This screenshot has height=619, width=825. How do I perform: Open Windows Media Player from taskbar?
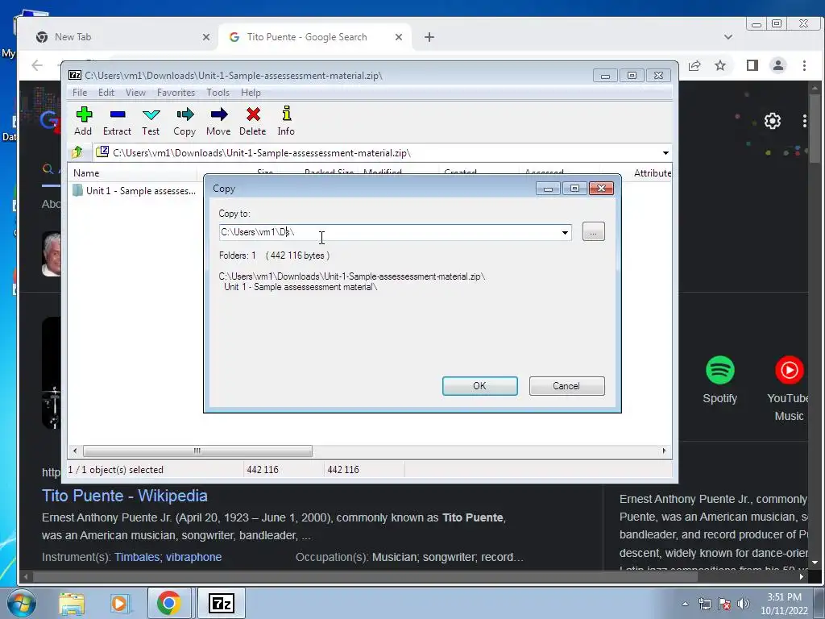(x=119, y=603)
